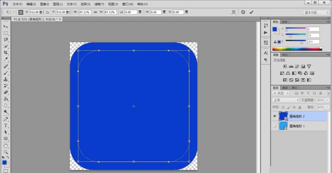Open the 正常 blend mode dropdown

[x=286, y=100]
